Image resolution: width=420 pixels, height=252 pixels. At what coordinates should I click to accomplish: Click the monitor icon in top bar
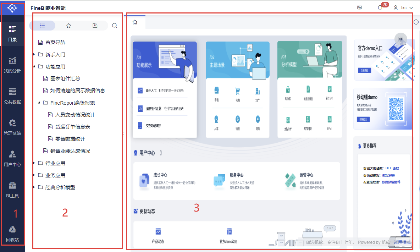point(359,8)
